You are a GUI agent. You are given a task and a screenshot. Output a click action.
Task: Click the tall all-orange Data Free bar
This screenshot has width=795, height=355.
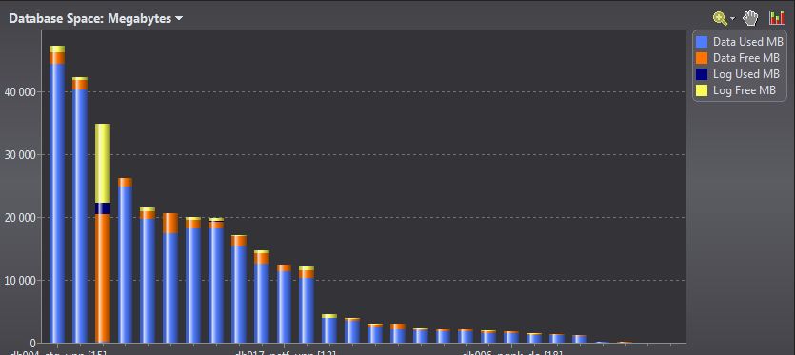(103, 278)
